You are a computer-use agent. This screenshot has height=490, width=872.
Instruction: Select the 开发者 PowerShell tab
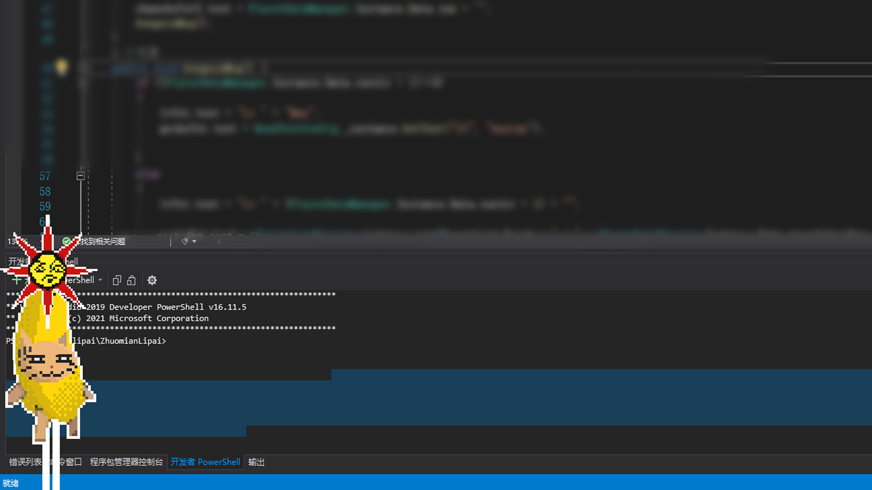point(205,462)
